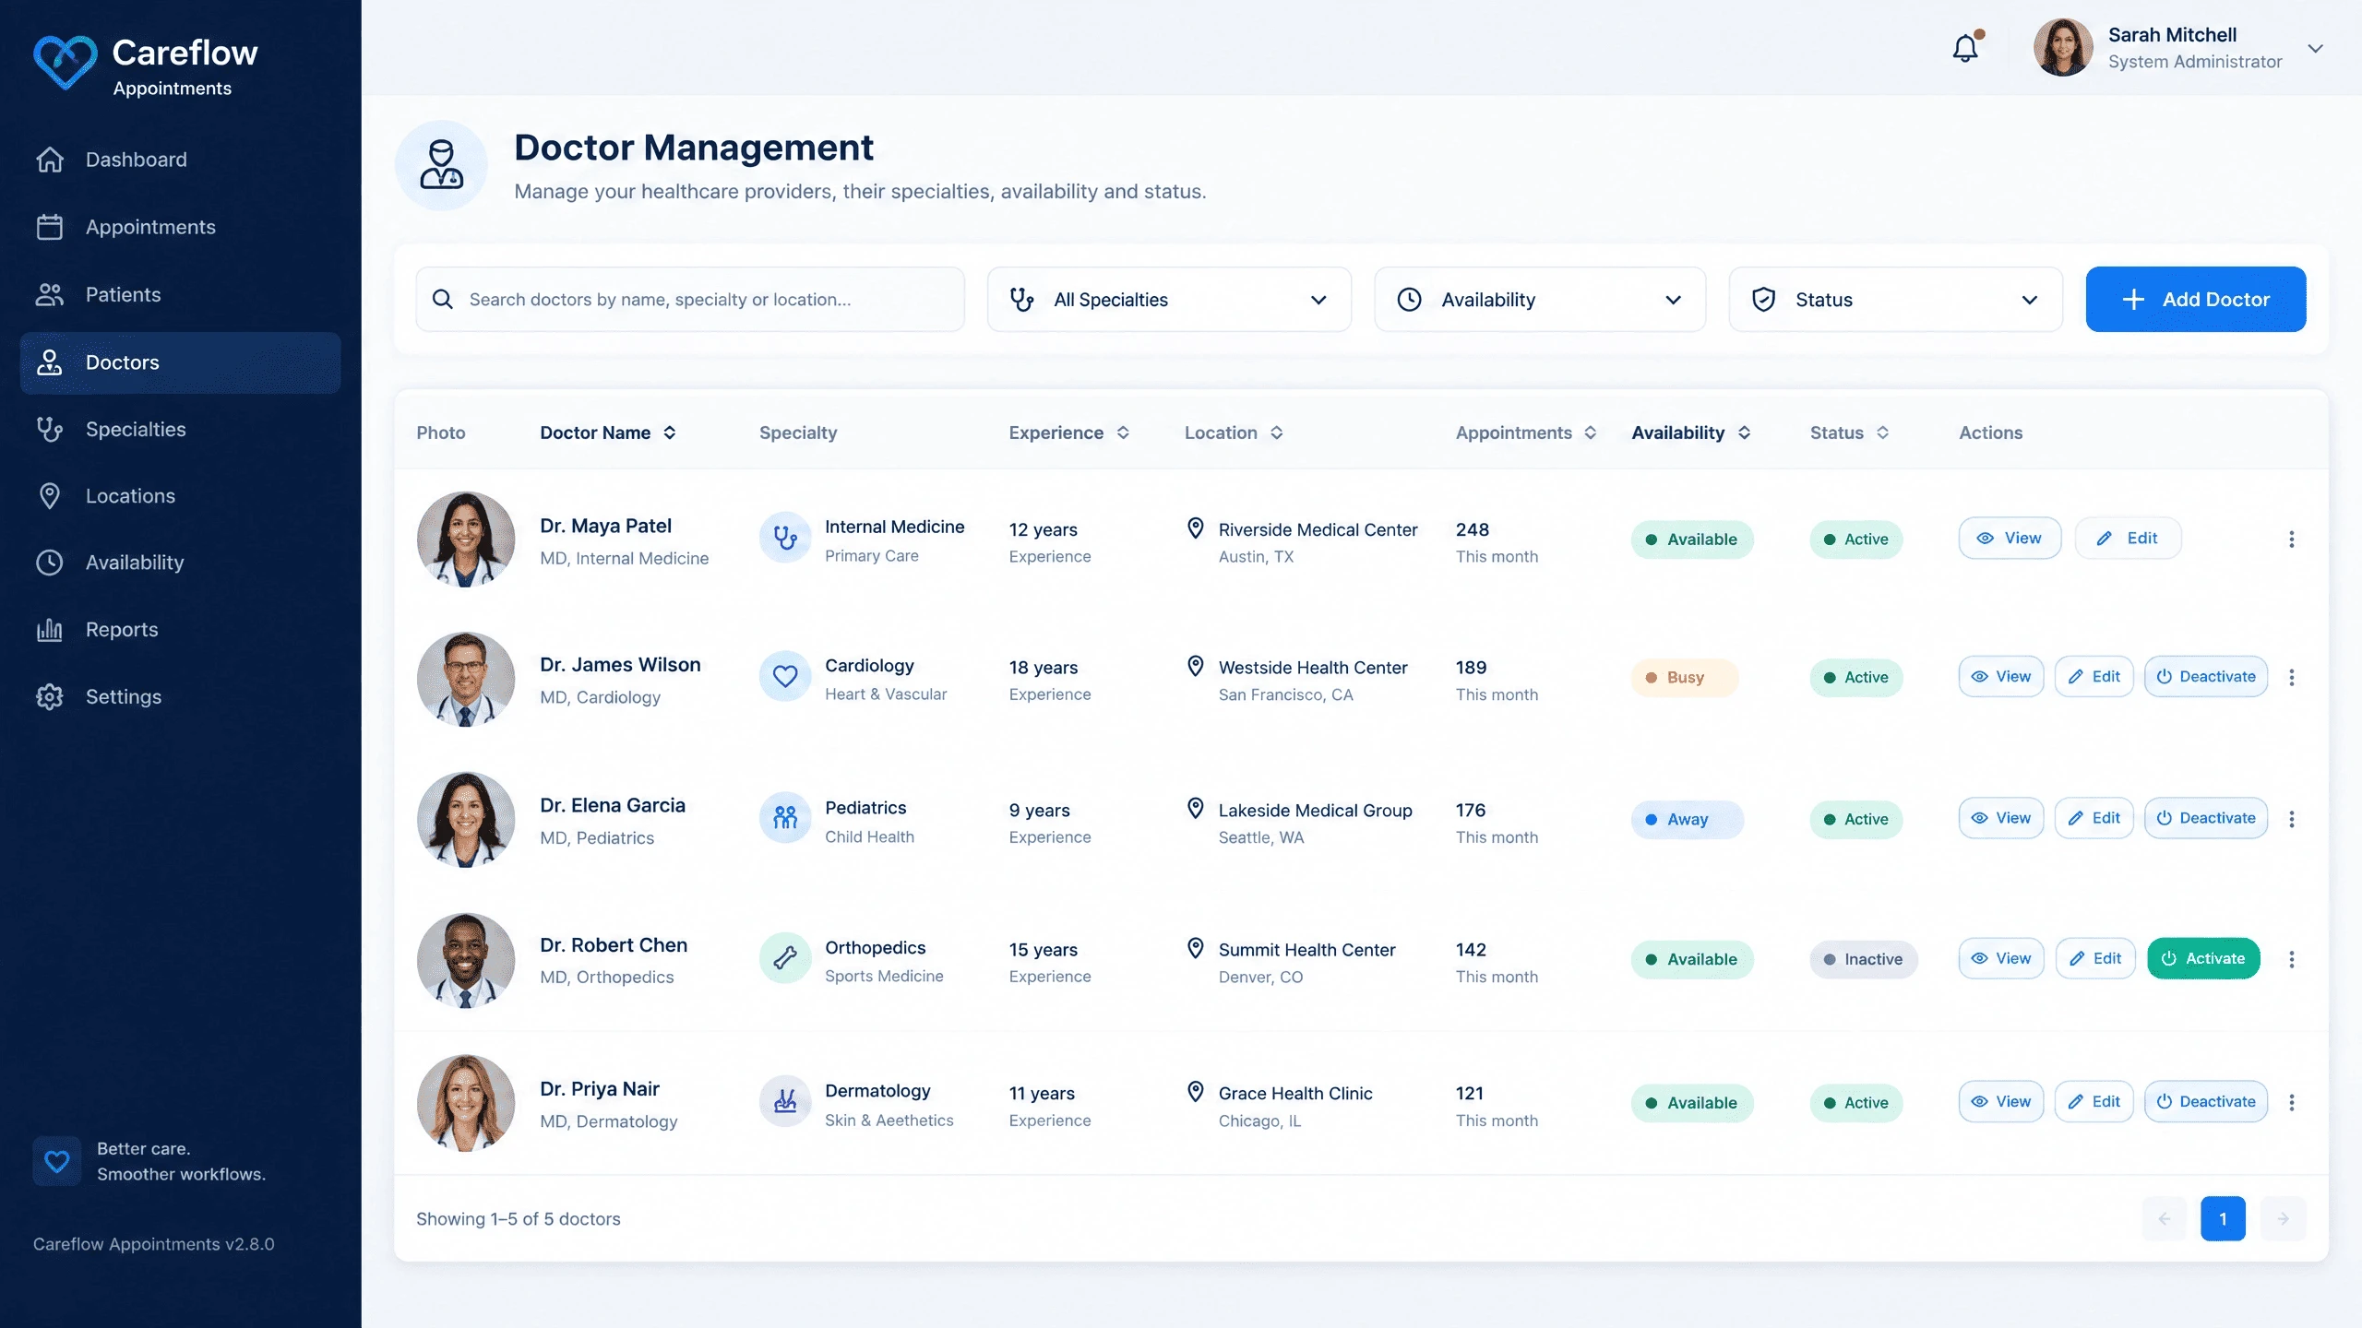Click the Add Doctor button
The image size is (2362, 1328).
(2196, 300)
